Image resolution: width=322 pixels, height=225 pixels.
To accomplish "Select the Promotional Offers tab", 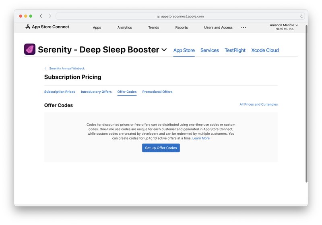I will (157, 92).
